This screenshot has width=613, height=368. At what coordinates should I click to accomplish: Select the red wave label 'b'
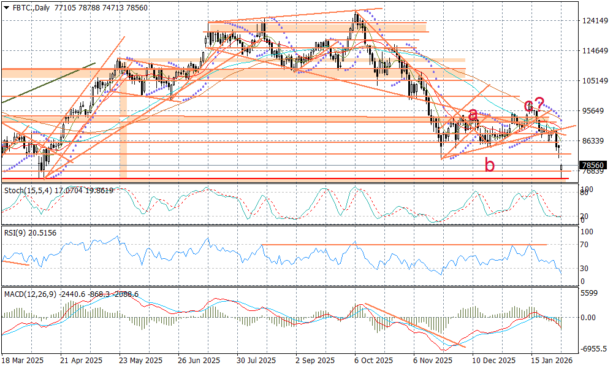(489, 164)
